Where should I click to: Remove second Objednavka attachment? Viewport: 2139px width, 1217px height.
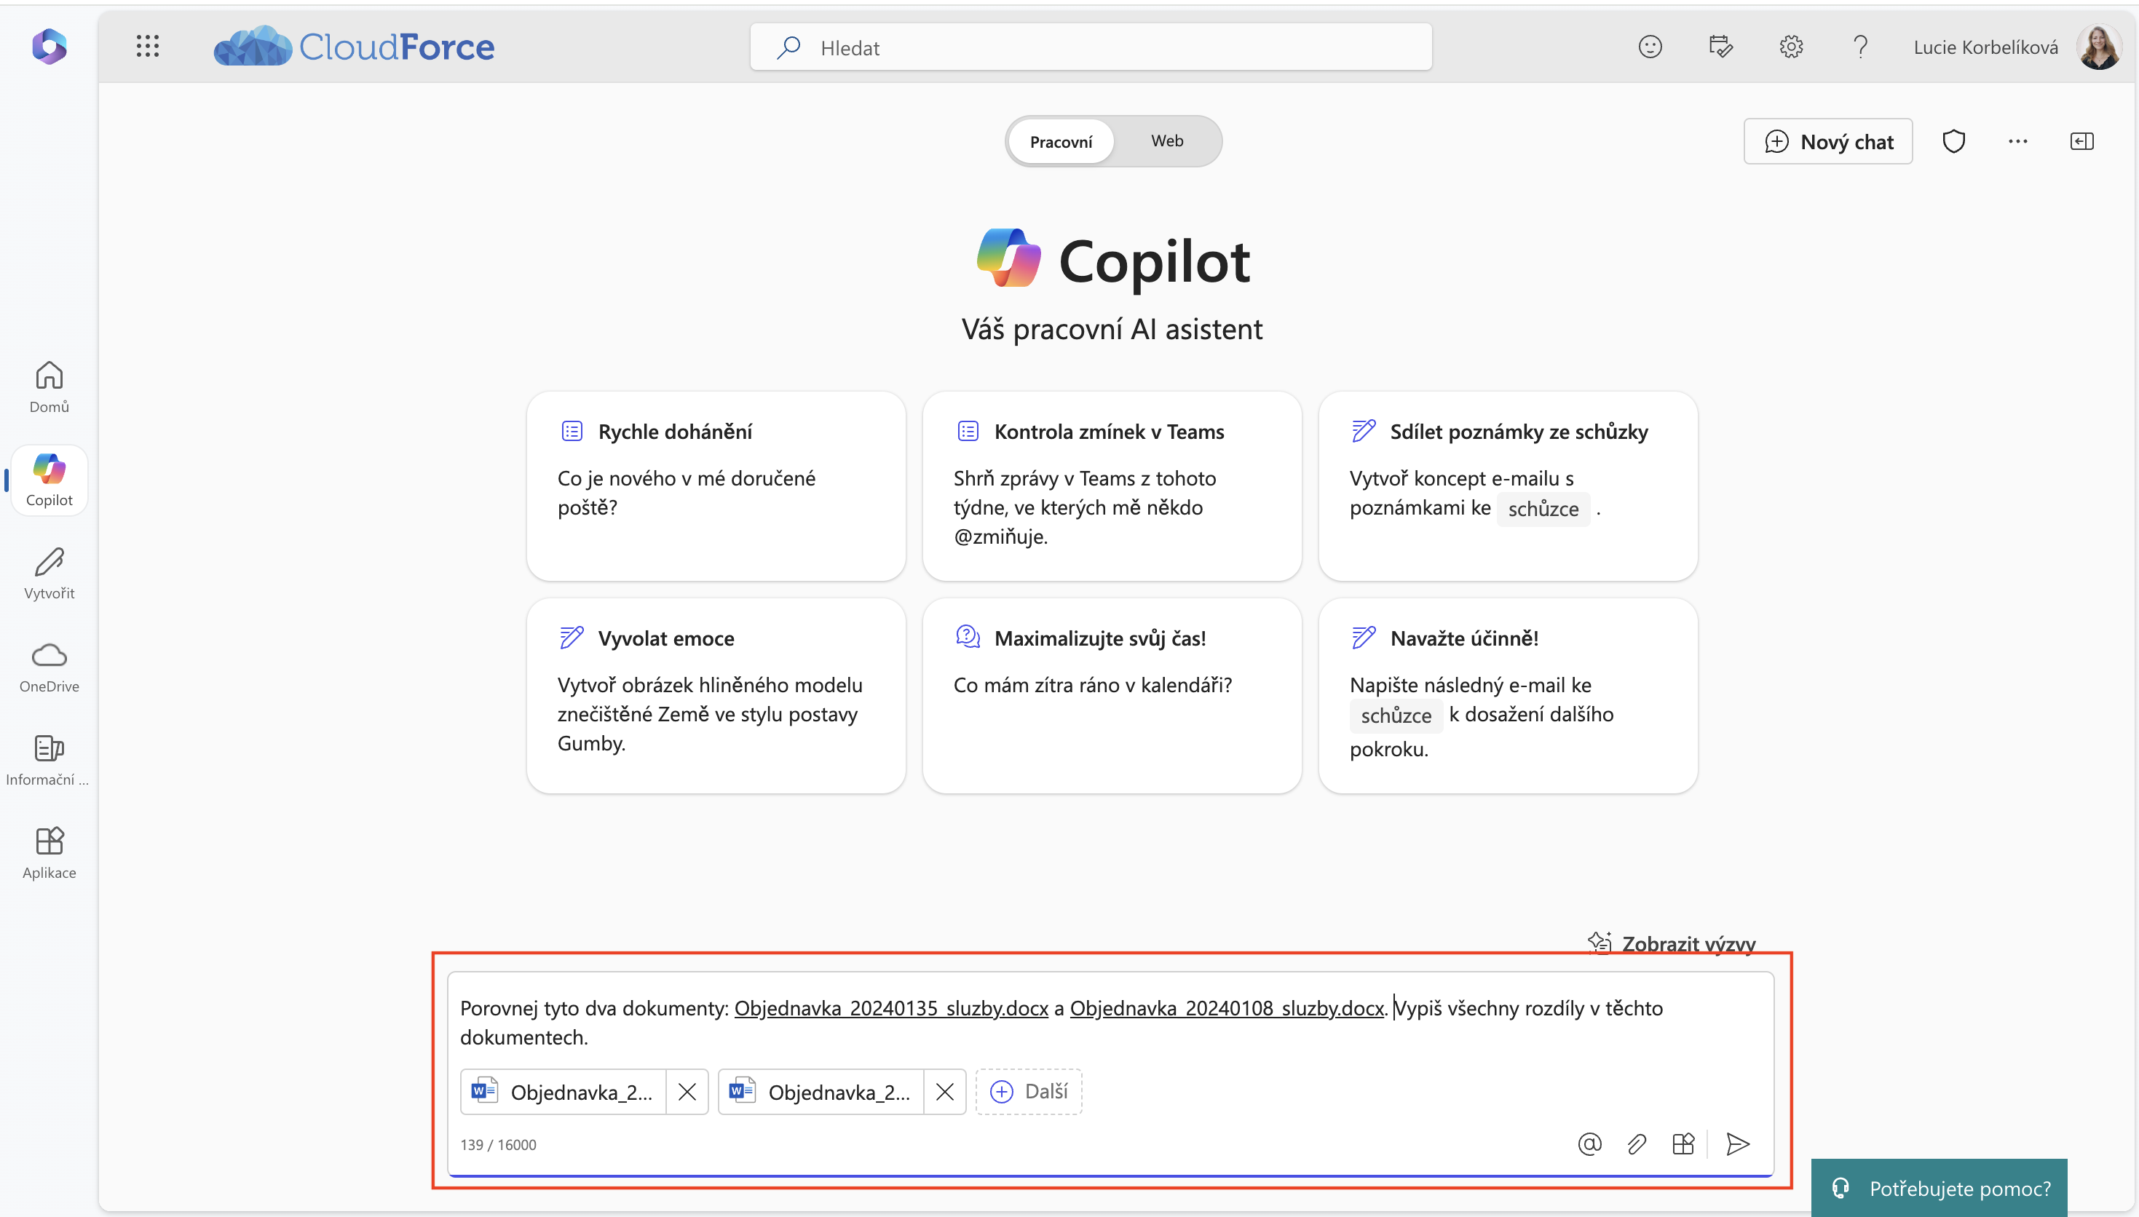coord(944,1092)
